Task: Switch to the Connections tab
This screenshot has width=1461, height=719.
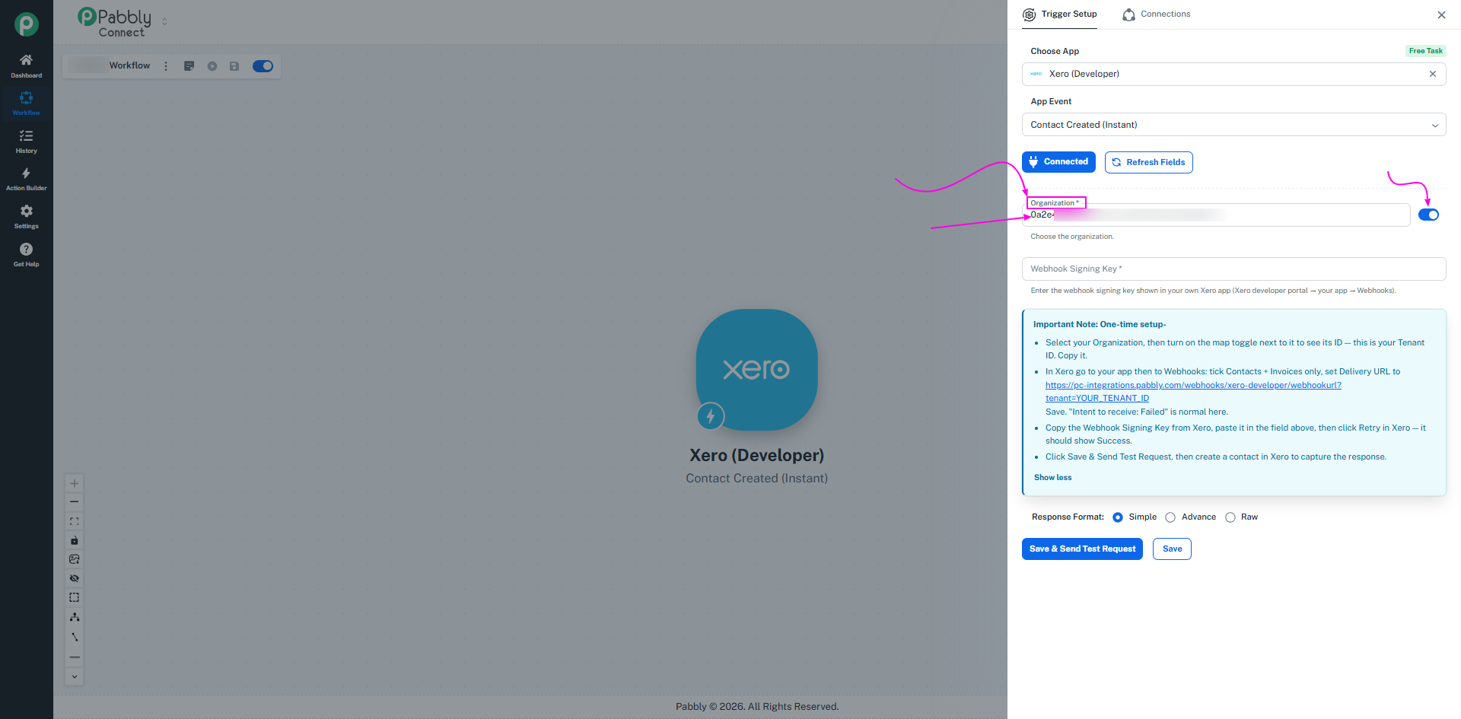Action: coord(1157,14)
